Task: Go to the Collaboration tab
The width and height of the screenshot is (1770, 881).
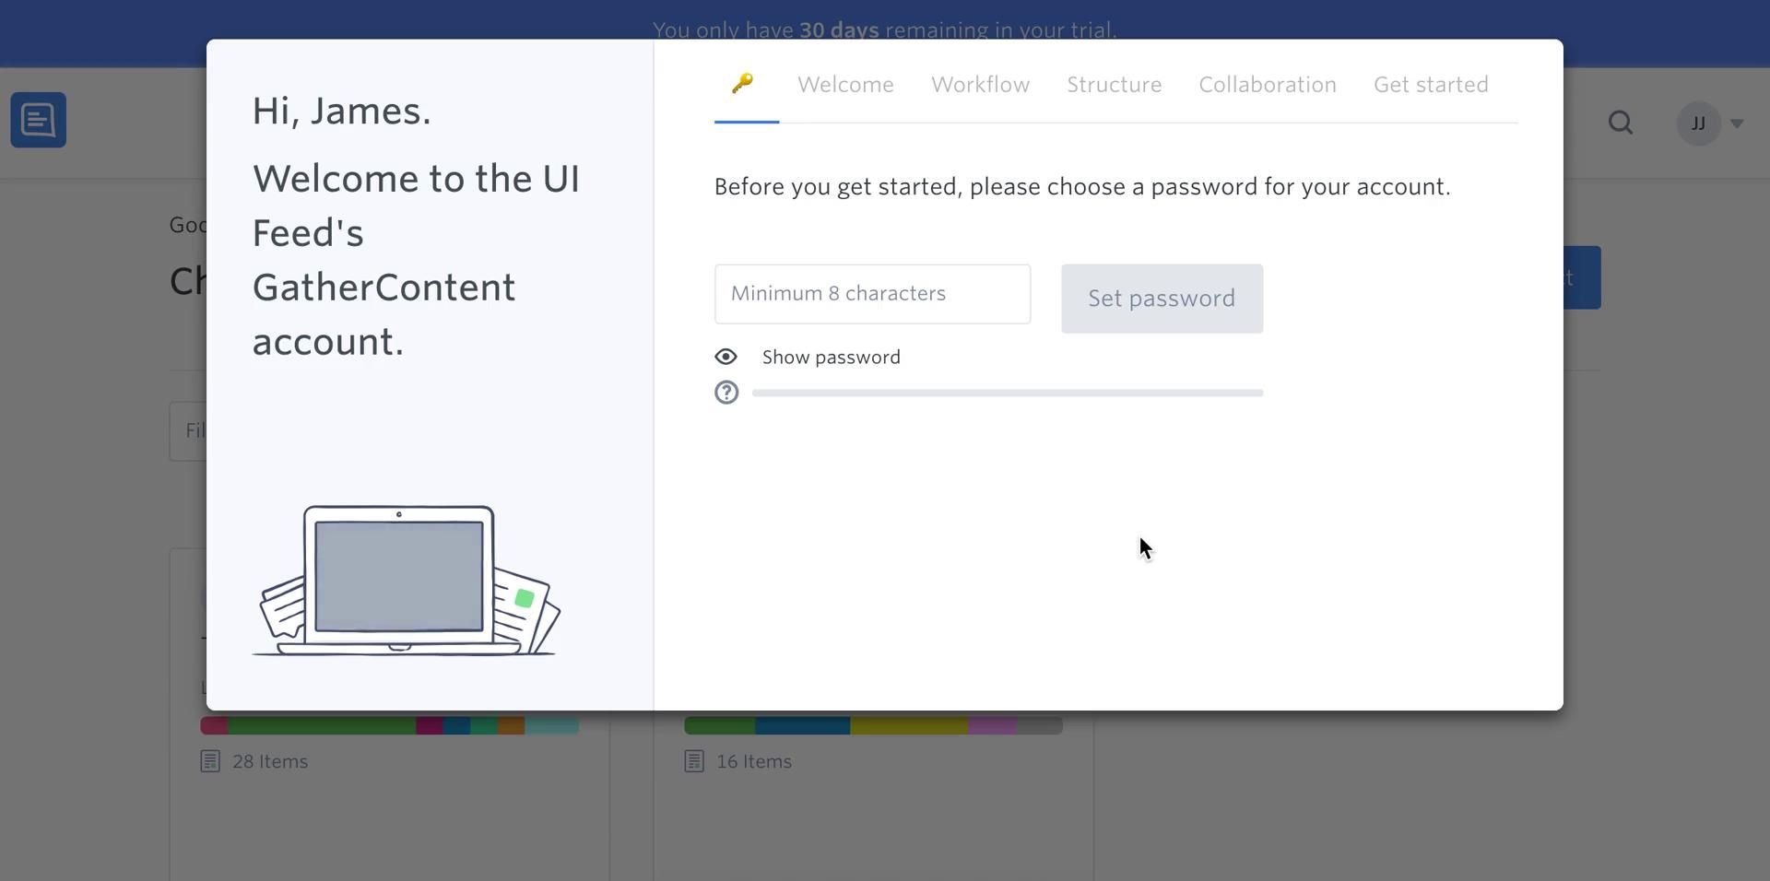Action: point(1268,84)
